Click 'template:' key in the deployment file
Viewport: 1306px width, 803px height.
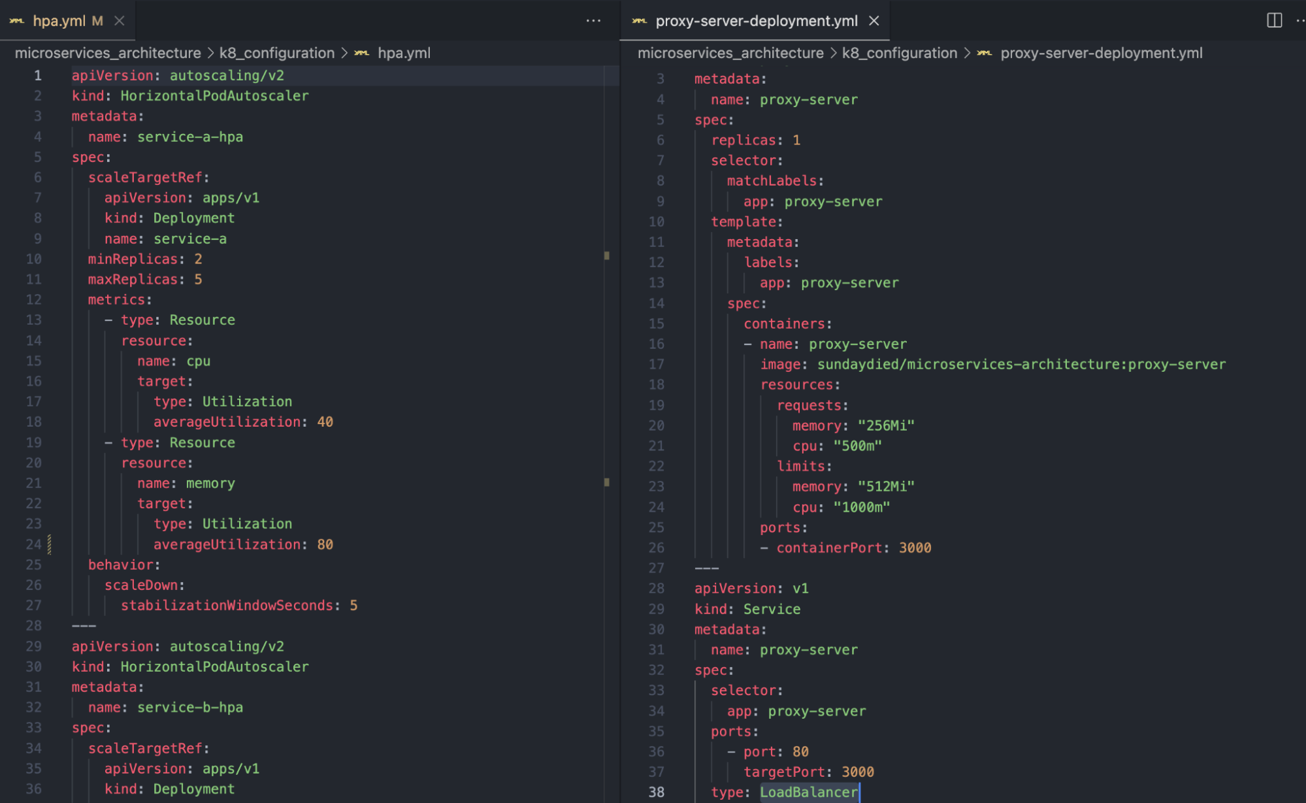click(747, 221)
